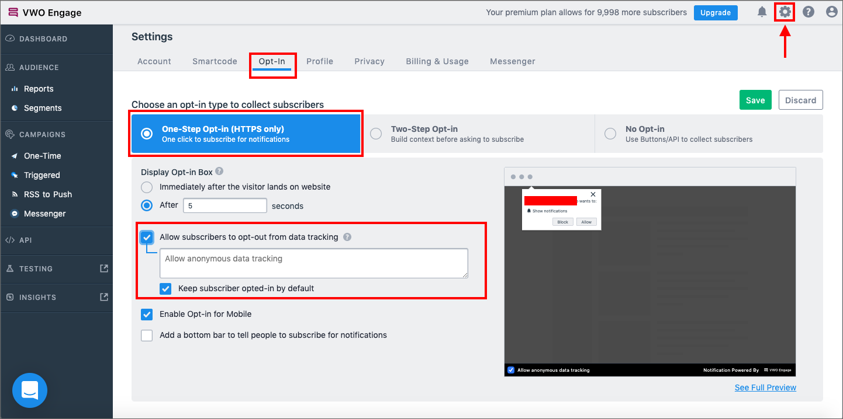
Task: Uncheck Allow subscribers to opt-out checkbox
Action: (x=147, y=238)
